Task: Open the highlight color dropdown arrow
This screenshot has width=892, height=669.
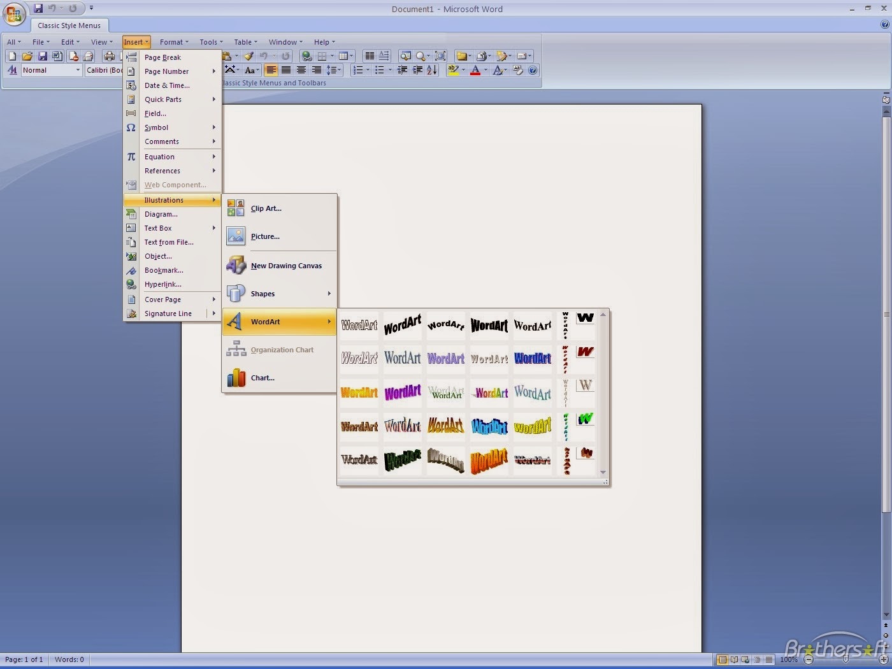Action: tap(463, 70)
